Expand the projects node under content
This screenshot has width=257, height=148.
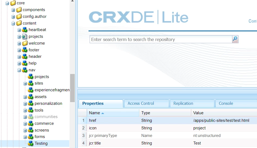point(19,37)
